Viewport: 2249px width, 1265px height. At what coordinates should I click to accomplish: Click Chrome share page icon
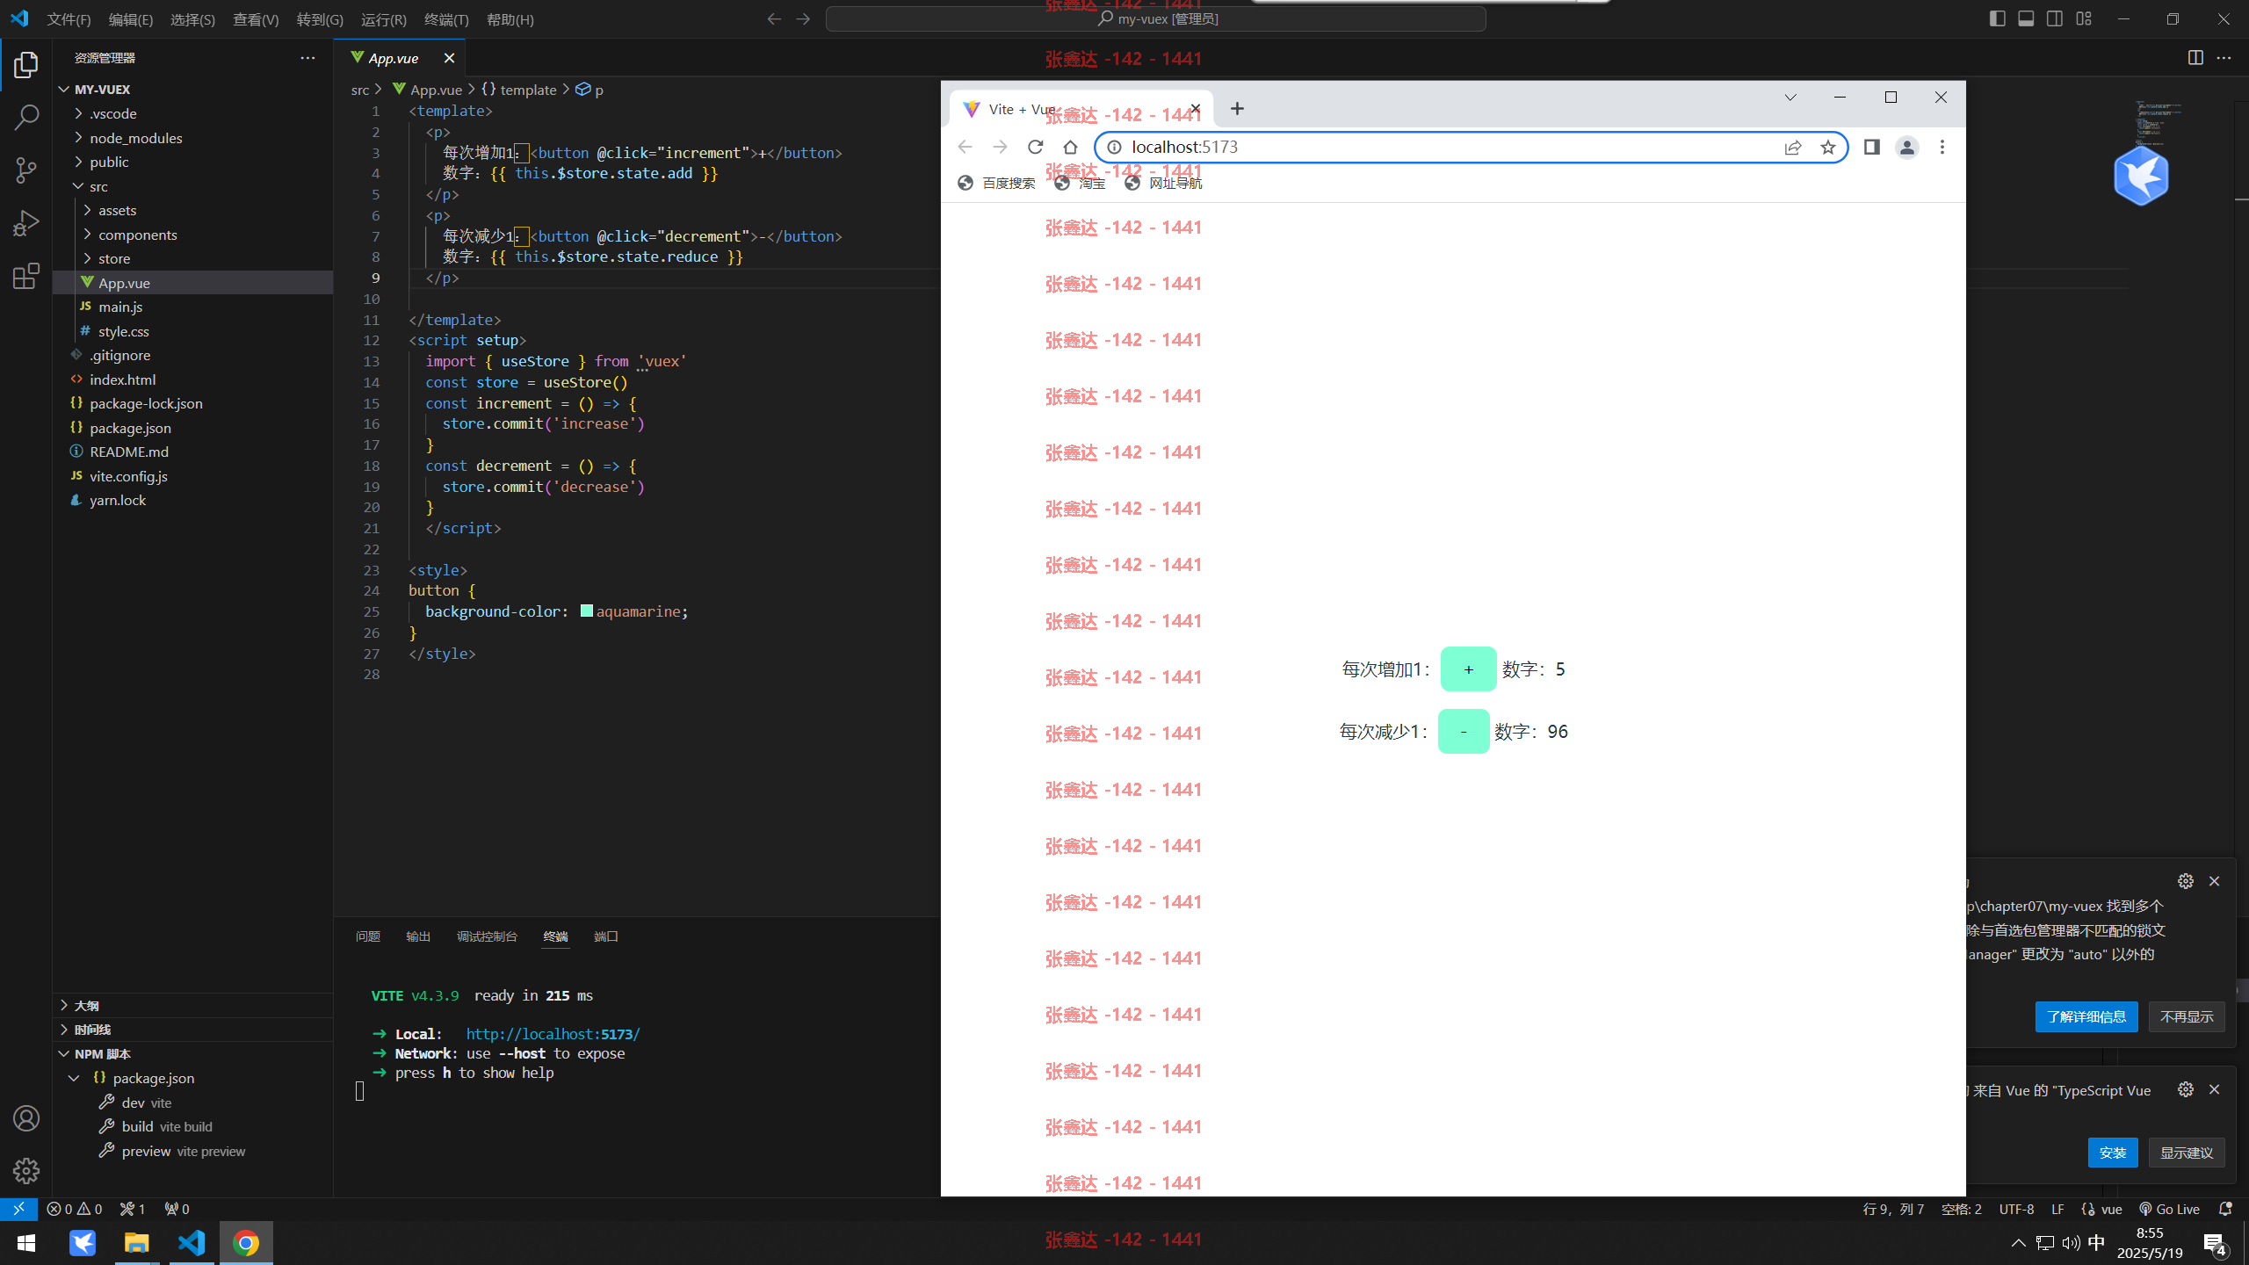point(1793,148)
